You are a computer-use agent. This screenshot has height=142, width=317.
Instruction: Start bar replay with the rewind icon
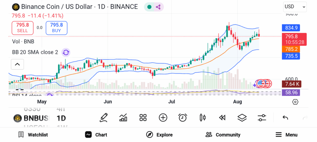tap(222, 117)
